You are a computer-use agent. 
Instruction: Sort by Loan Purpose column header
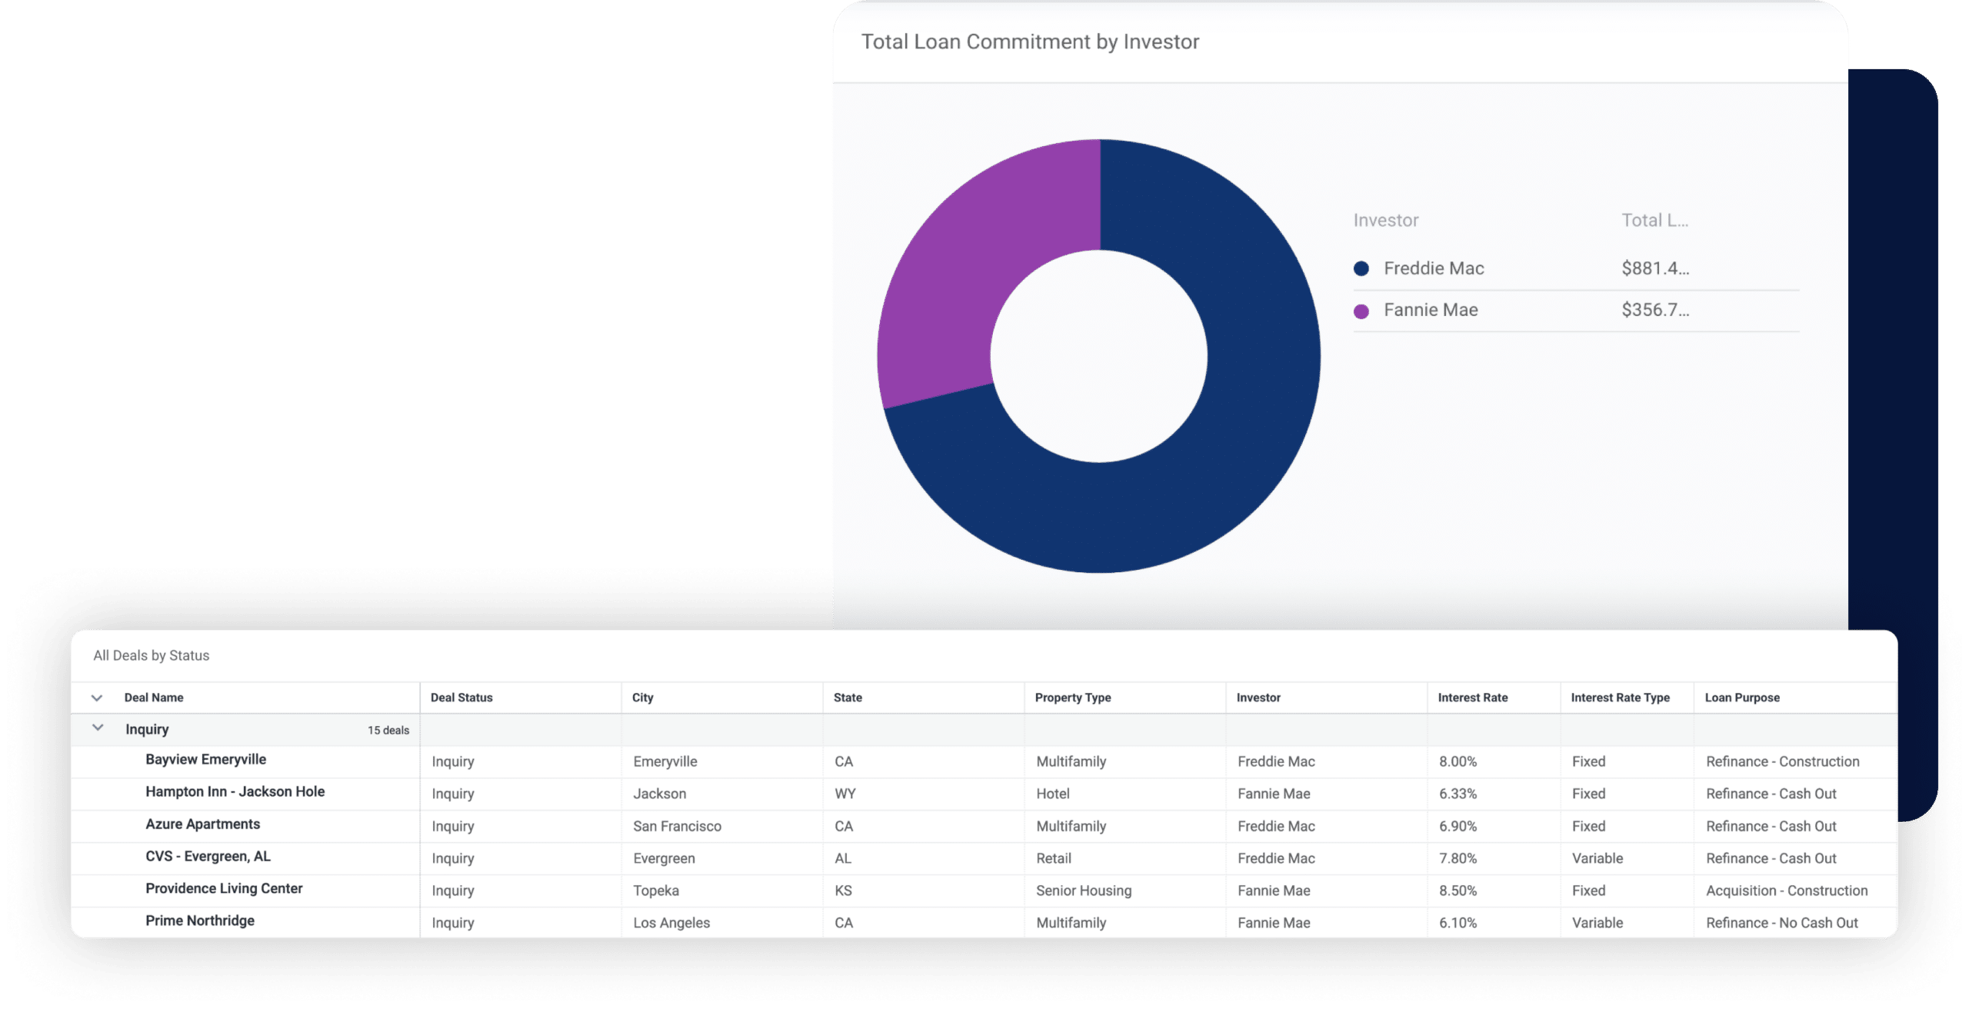(x=1742, y=698)
